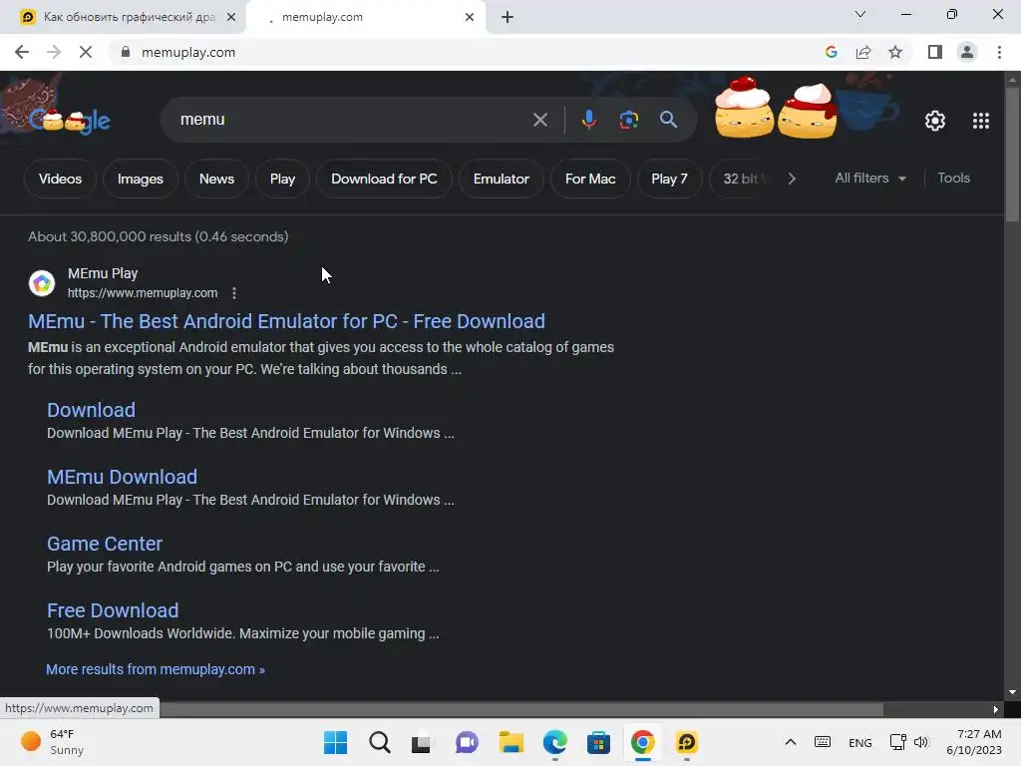Open Google quick settings gear
Viewport: 1021px width, 766px height.
[x=935, y=121]
